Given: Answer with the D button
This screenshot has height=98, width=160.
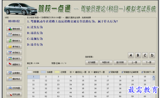Looking at the screenshot, I should click(x=152, y=55).
